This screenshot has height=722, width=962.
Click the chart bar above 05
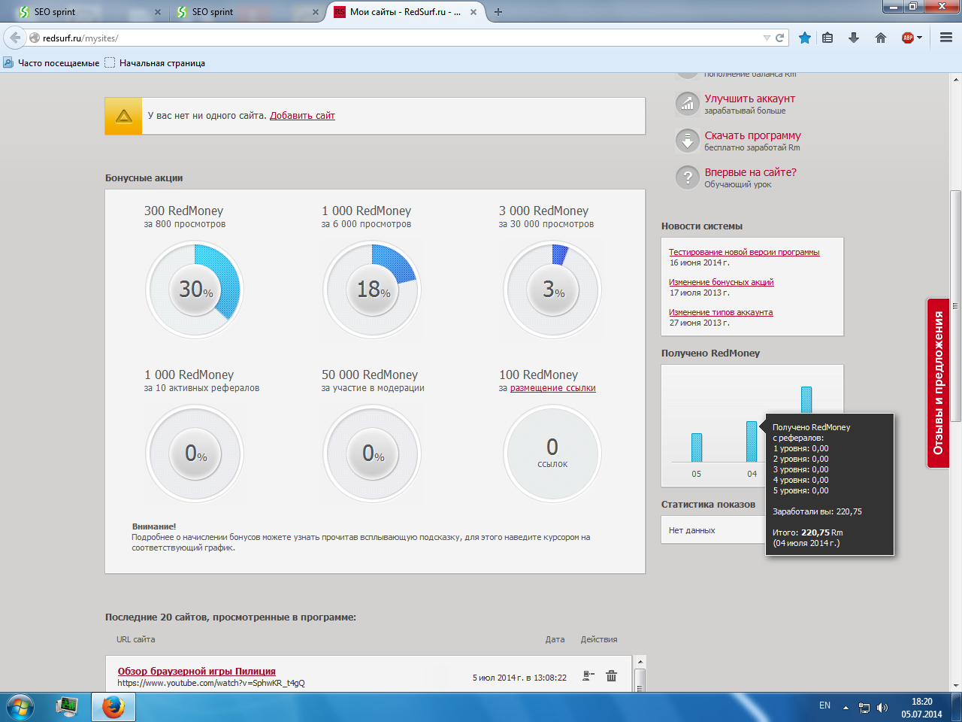(697, 447)
